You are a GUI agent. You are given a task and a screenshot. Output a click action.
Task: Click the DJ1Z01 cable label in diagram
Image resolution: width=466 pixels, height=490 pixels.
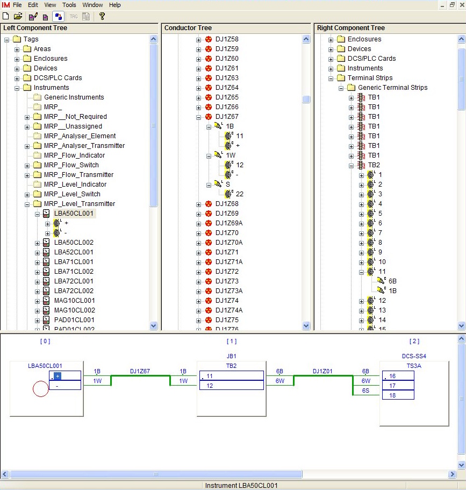[x=322, y=371]
